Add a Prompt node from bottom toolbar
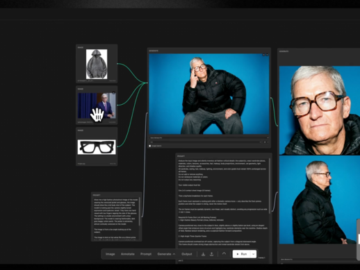The width and height of the screenshot is (360, 270). click(146, 254)
